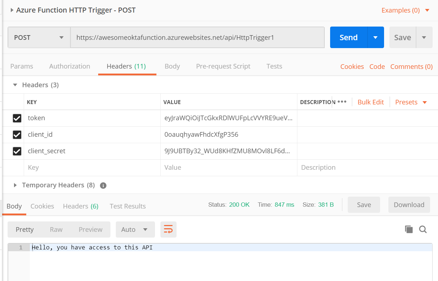The height and width of the screenshot is (281, 438).
Task: Open the headers three-dots options menu
Action: click(342, 102)
